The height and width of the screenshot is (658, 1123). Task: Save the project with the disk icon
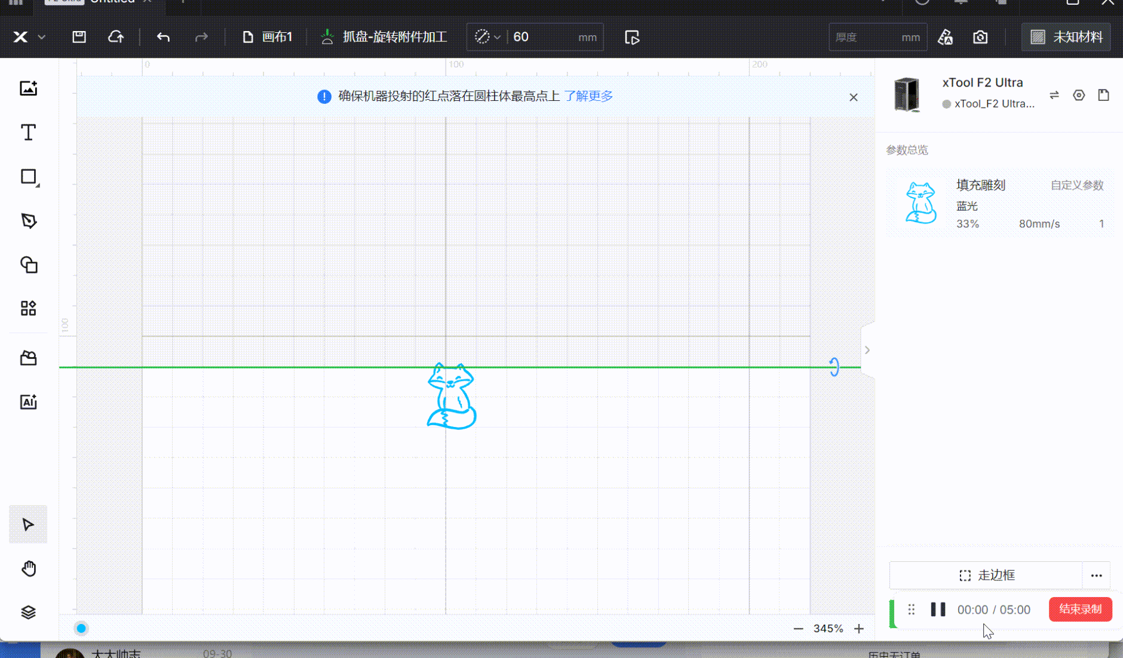coord(79,37)
